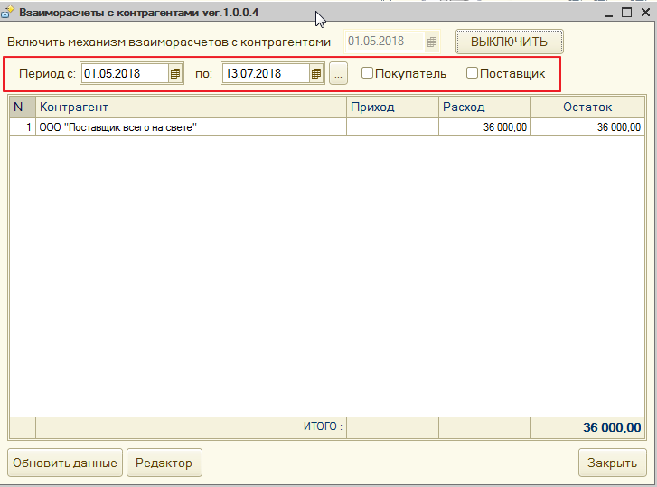Select row ООО "Поставщик всего на свете"
Screen dimensions: 657x487
[x=327, y=126]
